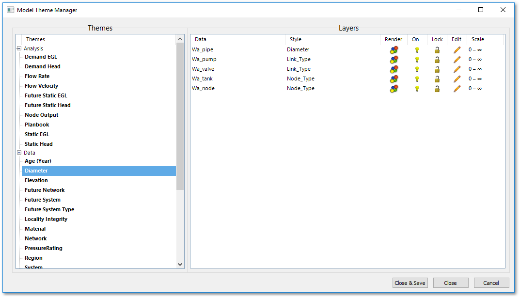Click the themes list scroll down arrow
Viewport: 520px width, 298px height.
[x=180, y=265]
